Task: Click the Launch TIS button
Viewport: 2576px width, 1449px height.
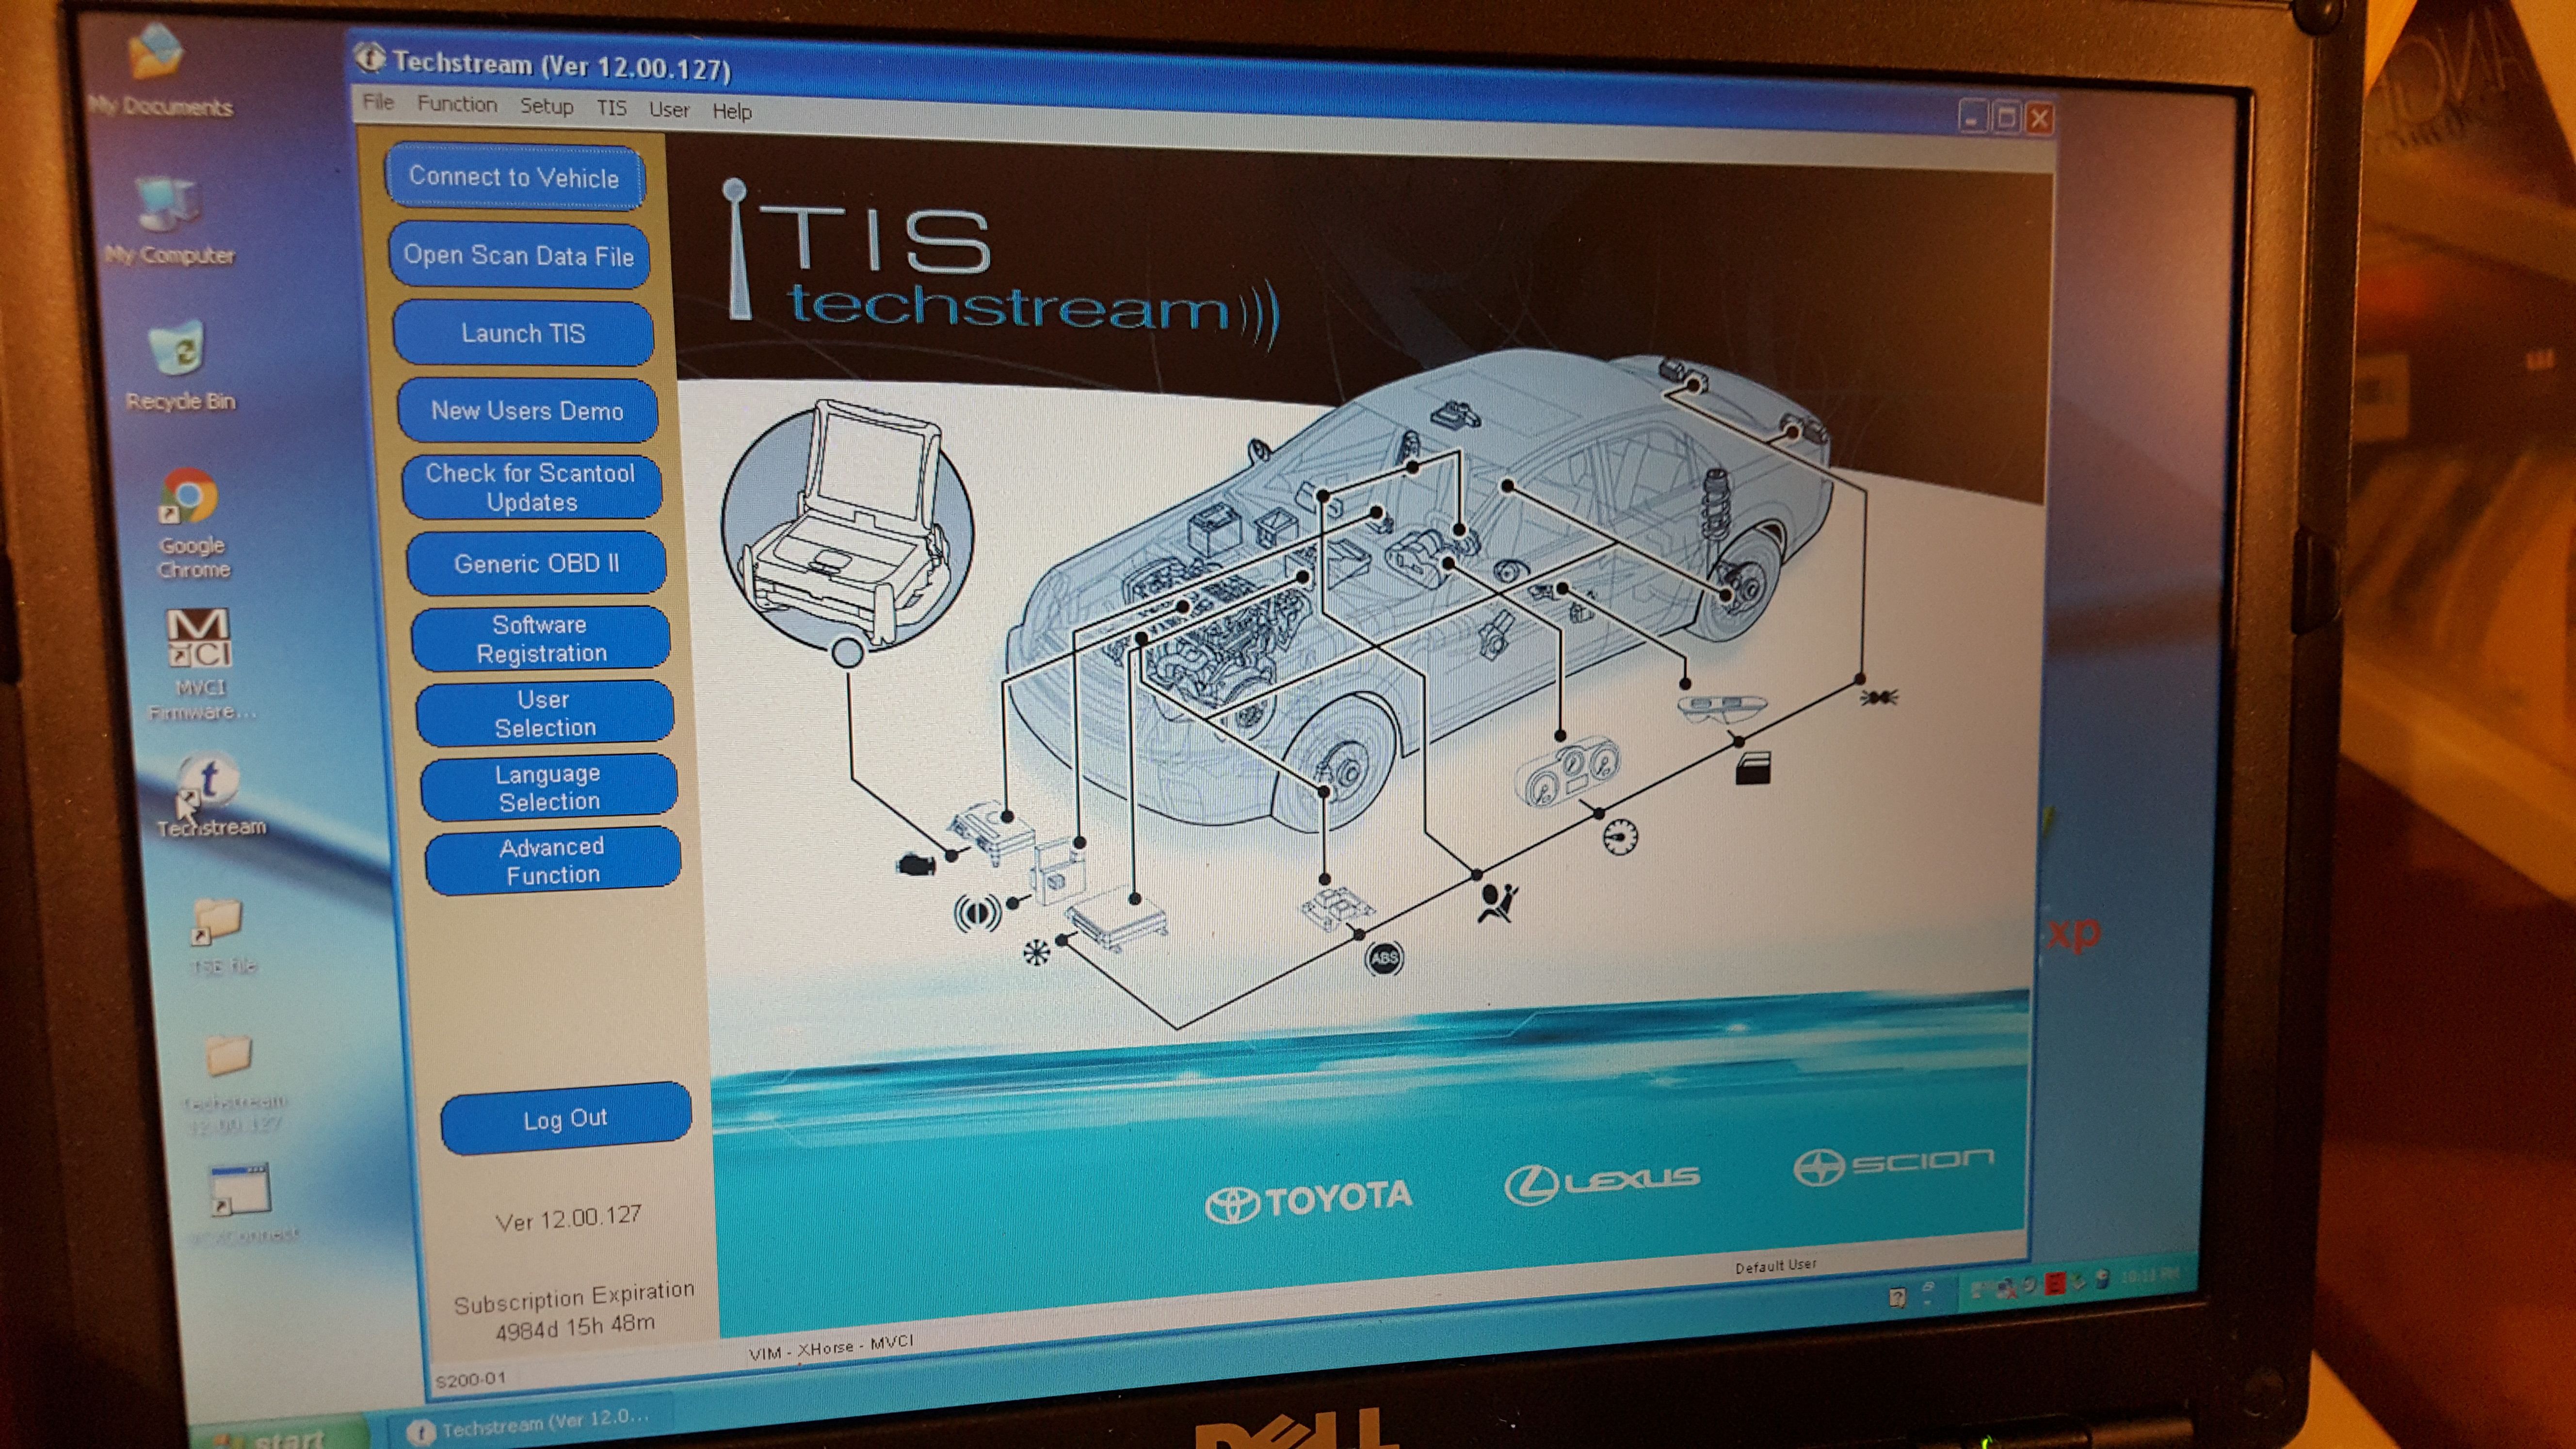Action: tap(523, 333)
